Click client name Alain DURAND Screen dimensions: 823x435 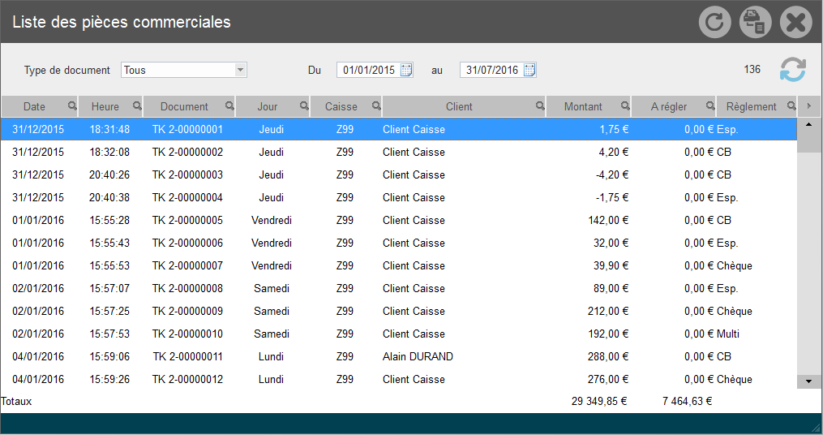(418, 356)
